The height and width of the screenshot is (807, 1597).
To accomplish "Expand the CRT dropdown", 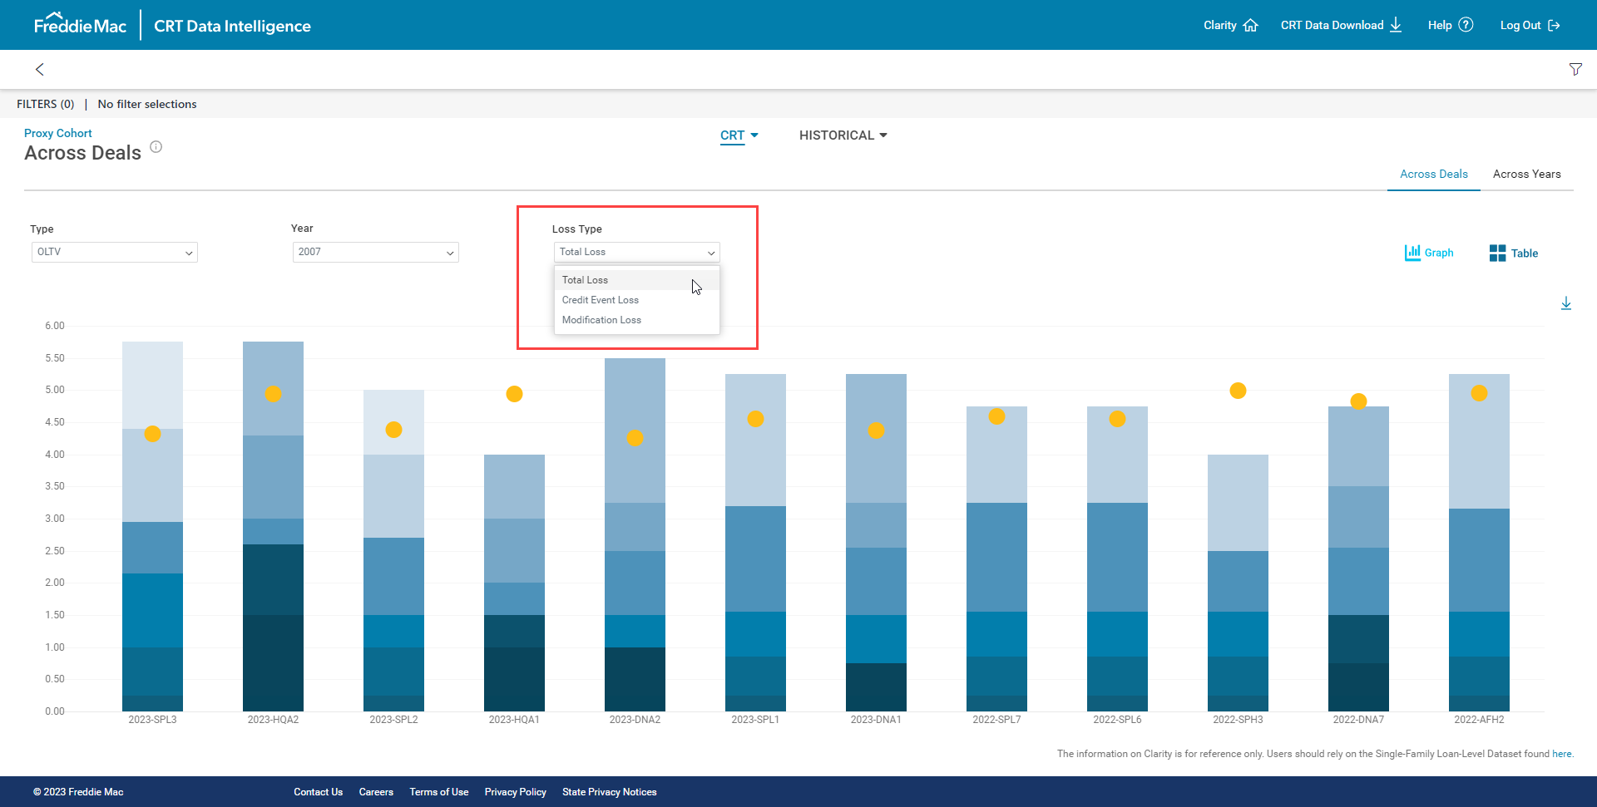I will pyautogui.click(x=739, y=135).
